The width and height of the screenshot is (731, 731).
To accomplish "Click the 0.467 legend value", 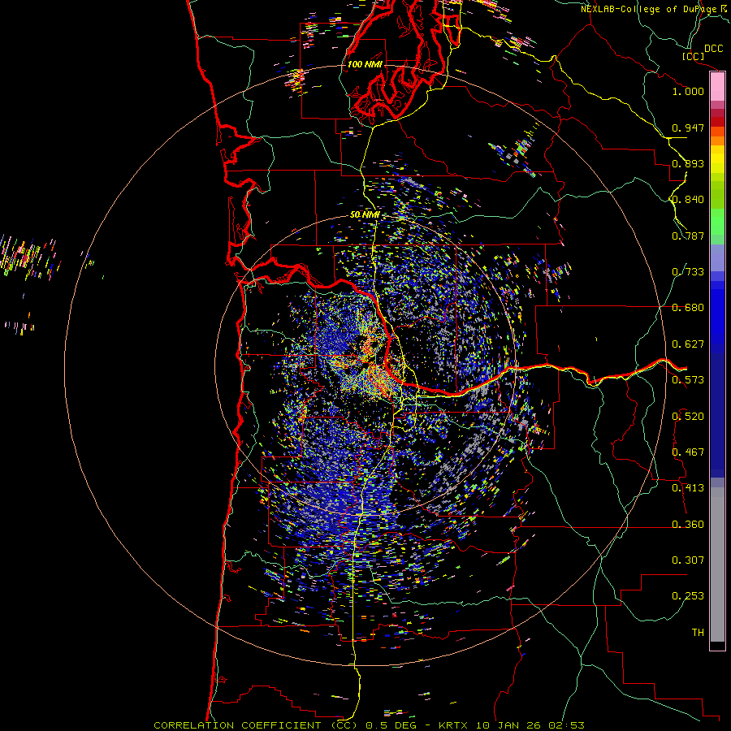I will (688, 452).
